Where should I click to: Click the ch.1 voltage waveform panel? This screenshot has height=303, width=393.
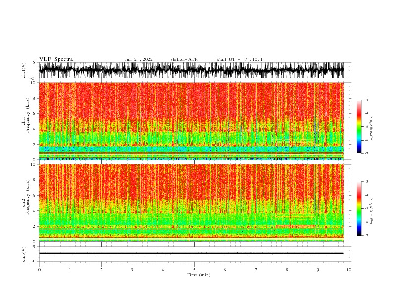(x=191, y=70)
